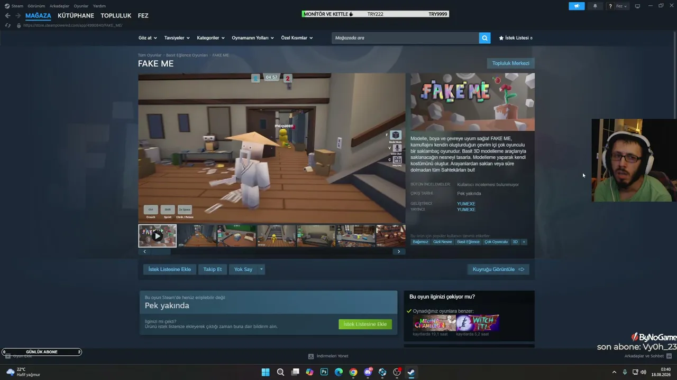Open Discord from the taskbar

[368, 372]
